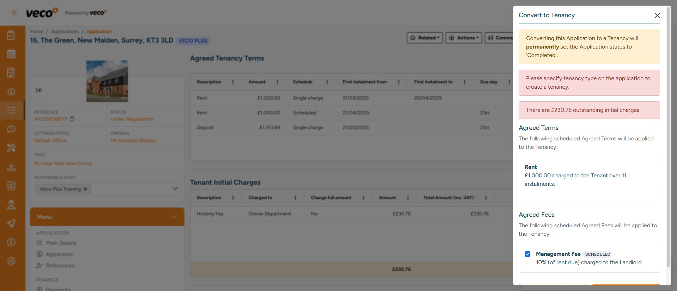Open the calendar icon in sidebar
Image resolution: width=677 pixels, height=291 pixels.
click(x=11, y=54)
